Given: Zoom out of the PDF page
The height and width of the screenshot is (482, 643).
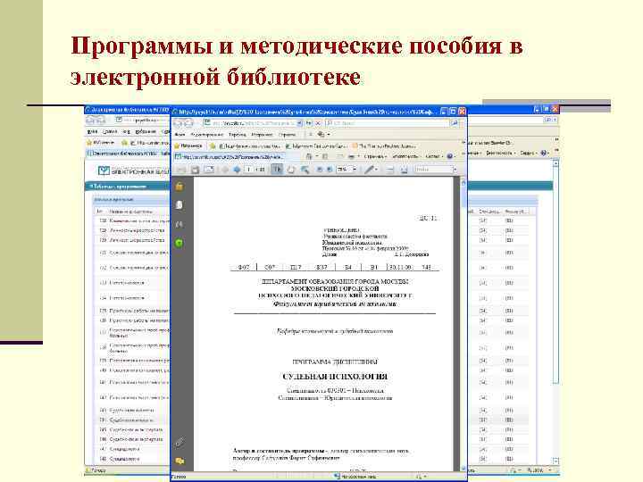Looking at the screenshot, I should pyautogui.click(x=320, y=170).
